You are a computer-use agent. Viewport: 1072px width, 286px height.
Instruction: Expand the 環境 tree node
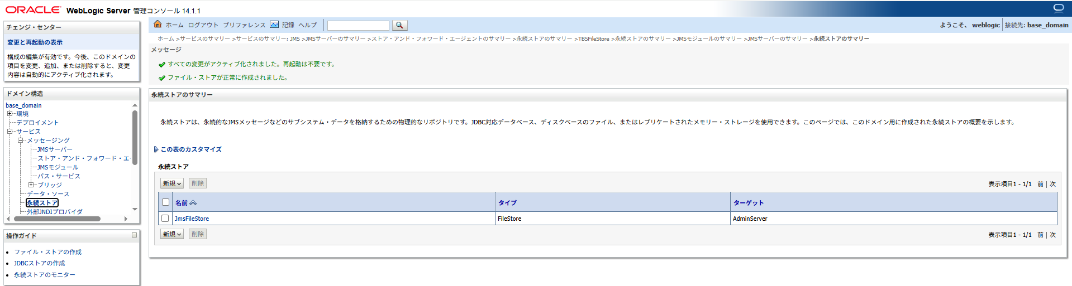[x=10, y=114]
